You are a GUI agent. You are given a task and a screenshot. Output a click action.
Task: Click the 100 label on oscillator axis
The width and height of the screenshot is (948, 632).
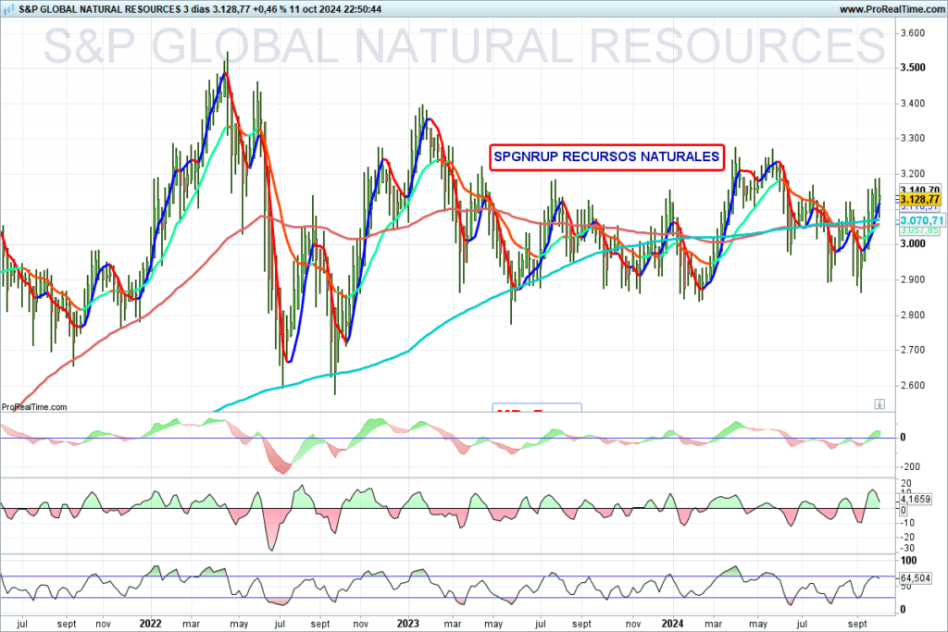point(908,561)
